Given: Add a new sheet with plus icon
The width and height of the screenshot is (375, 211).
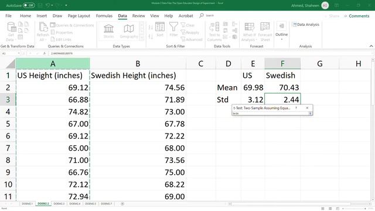Looking at the screenshot, I should [122, 204].
